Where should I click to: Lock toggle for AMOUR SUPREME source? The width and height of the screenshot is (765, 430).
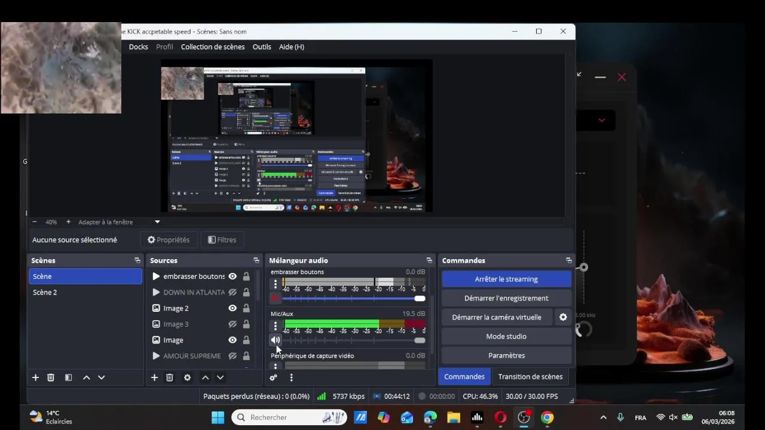(246, 356)
